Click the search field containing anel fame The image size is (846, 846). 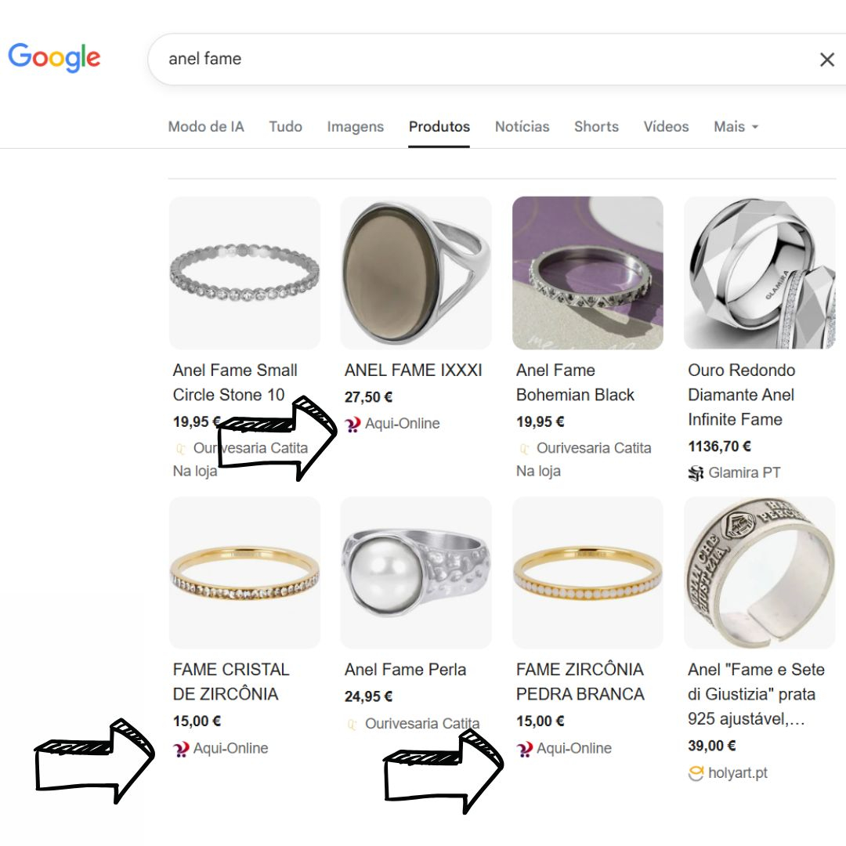tap(470, 59)
